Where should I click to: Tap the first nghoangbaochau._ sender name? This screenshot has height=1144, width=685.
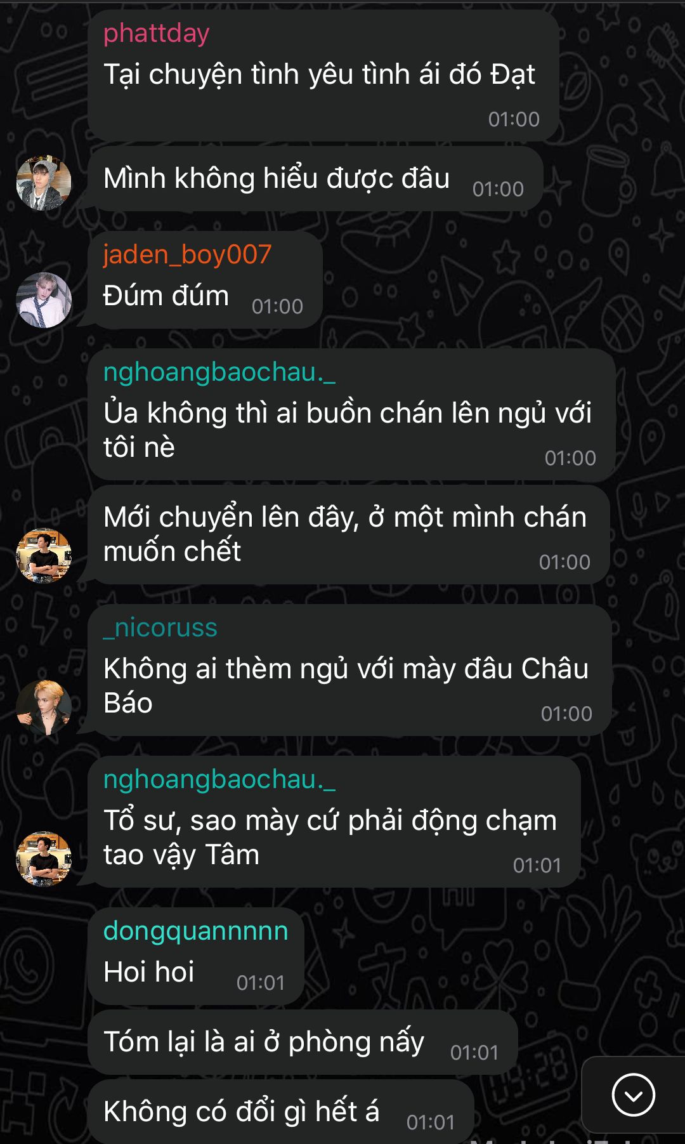point(219,372)
